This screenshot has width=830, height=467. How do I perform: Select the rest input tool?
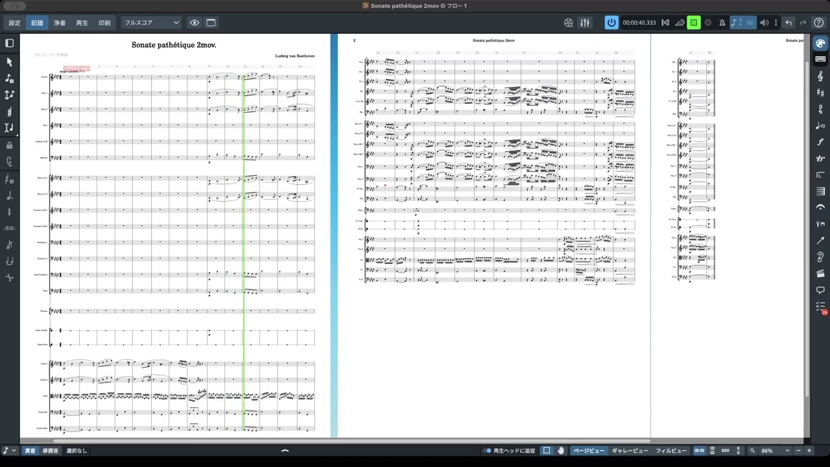(9, 211)
